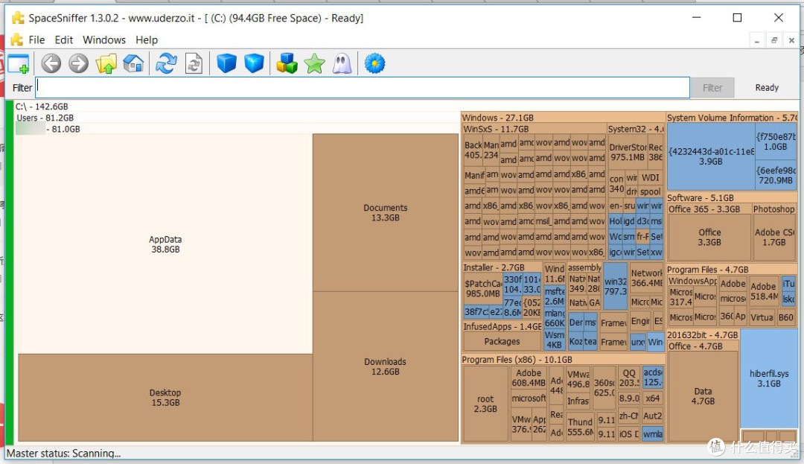Select the $PatchCache 985.0MB block
Image resolution: width=804 pixels, height=464 pixels.
482,289
